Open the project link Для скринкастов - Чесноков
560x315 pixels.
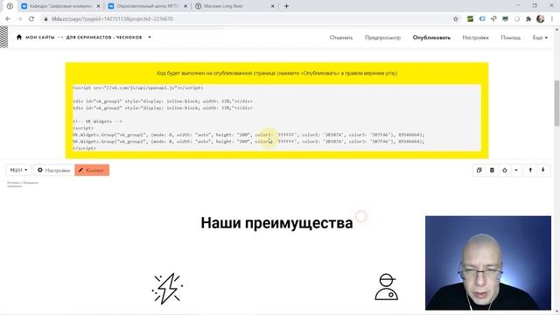click(104, 37)
